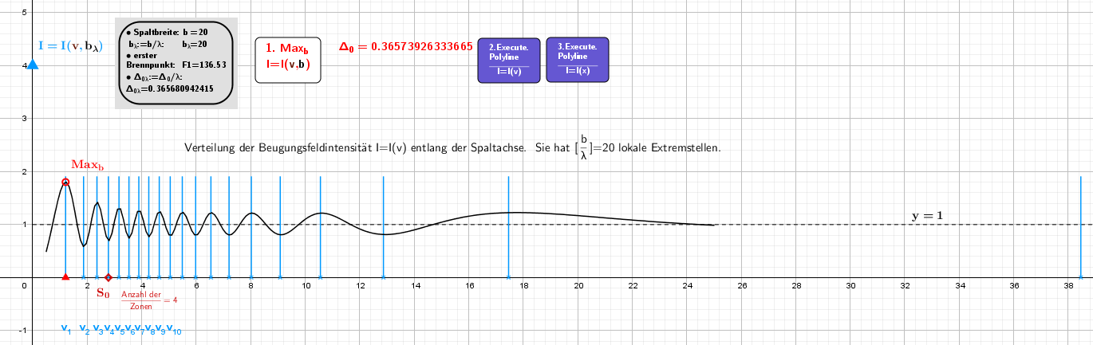Click the 'I = I(v, bλ)' axis label
1093x345 pixels.
[x=71, y=45]
